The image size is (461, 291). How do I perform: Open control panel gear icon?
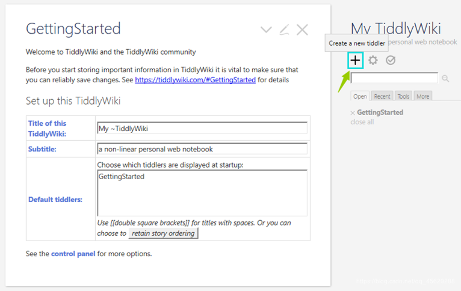tap(373, 60)
